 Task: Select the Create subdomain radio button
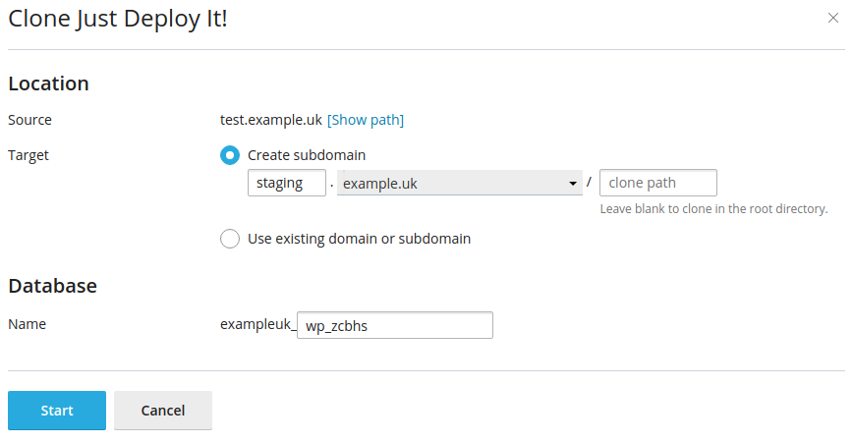coord(230,155)
